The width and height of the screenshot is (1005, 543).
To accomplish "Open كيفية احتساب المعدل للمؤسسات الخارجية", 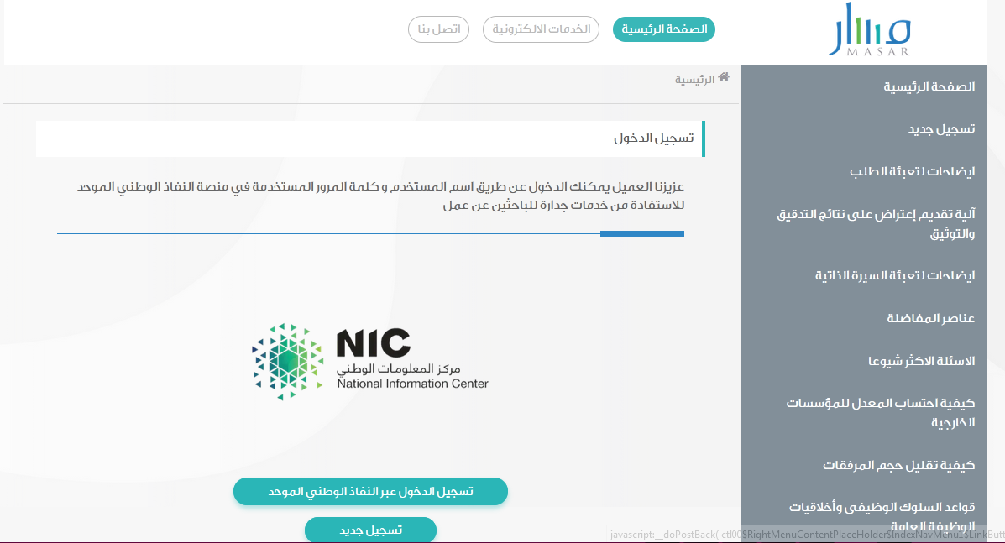I will point(881,412).
